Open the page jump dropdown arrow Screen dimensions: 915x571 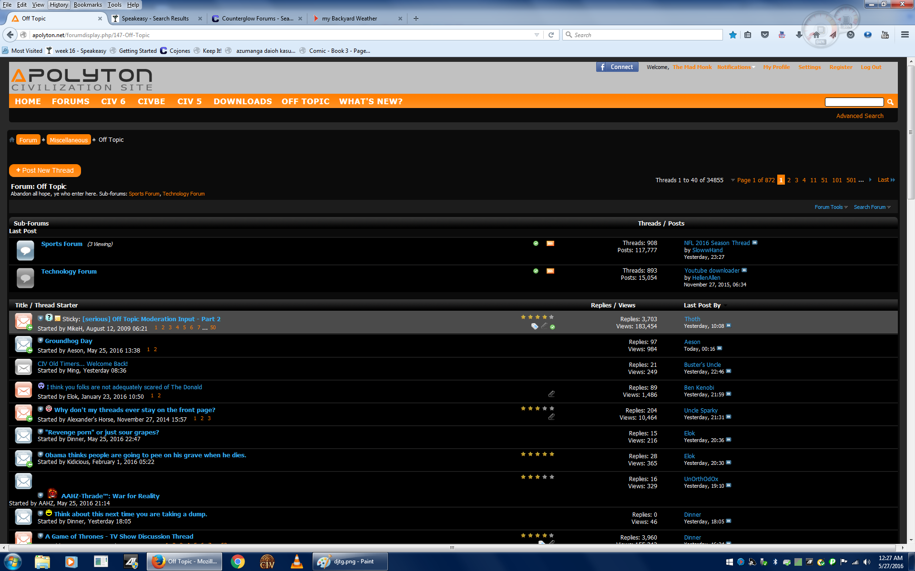pyautogui.click(x=732, y=180)
